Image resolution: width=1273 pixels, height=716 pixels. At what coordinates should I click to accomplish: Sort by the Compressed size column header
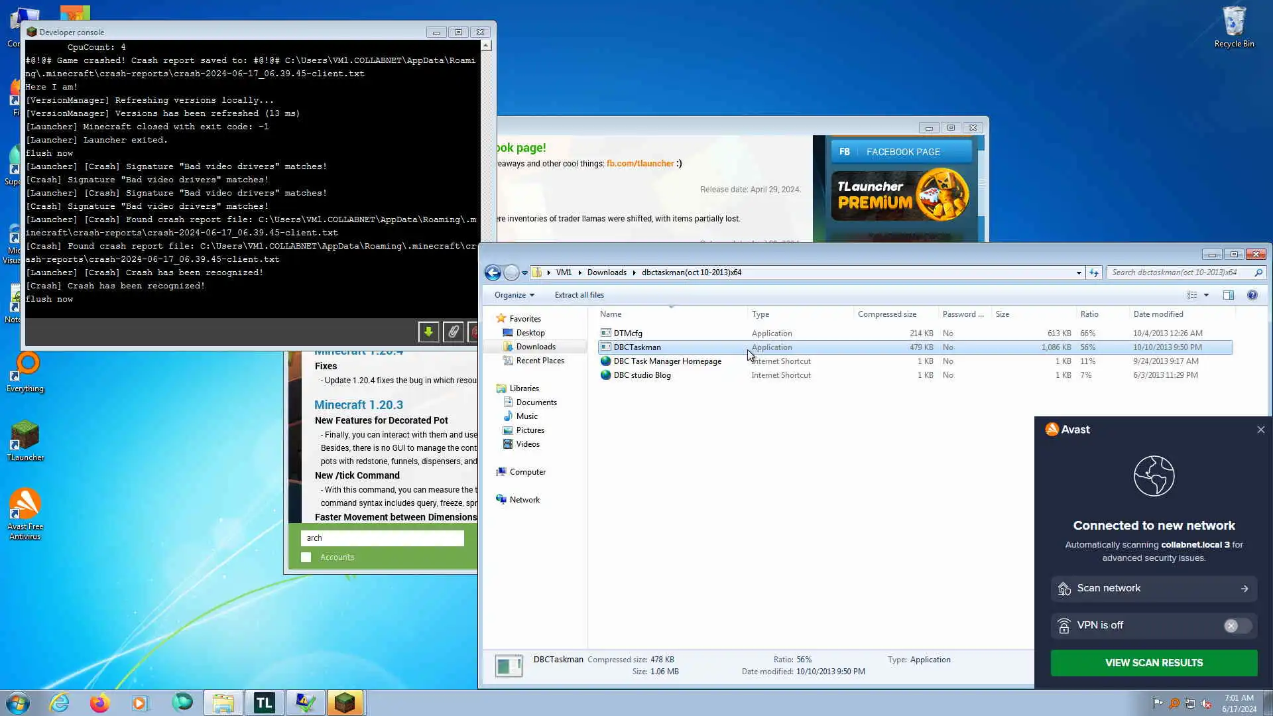[886, 314]
